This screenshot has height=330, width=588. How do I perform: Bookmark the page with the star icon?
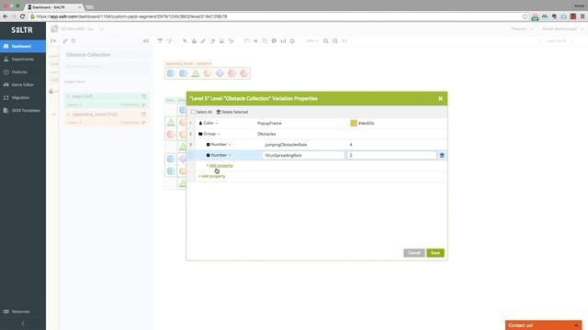pos(525,16)
